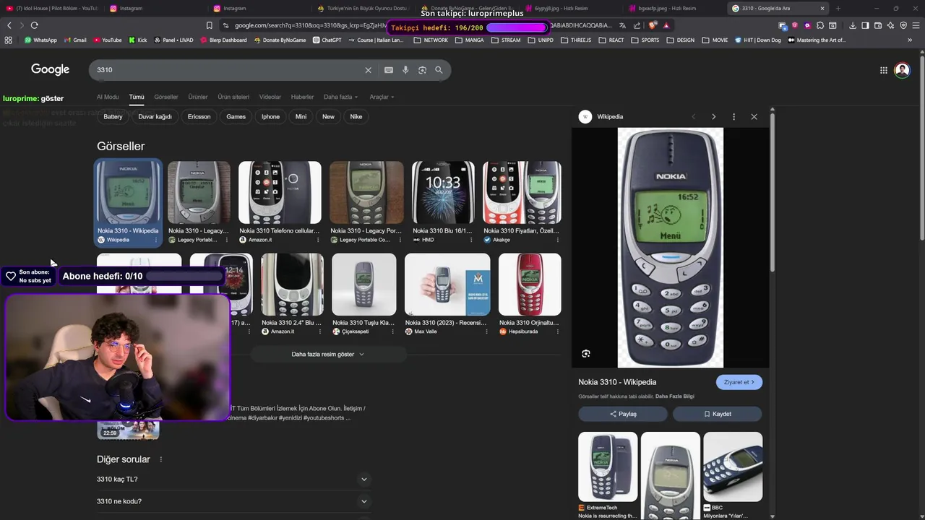Expand the Daha fazla dropdown
925x520 pixels.
point(340,97)
